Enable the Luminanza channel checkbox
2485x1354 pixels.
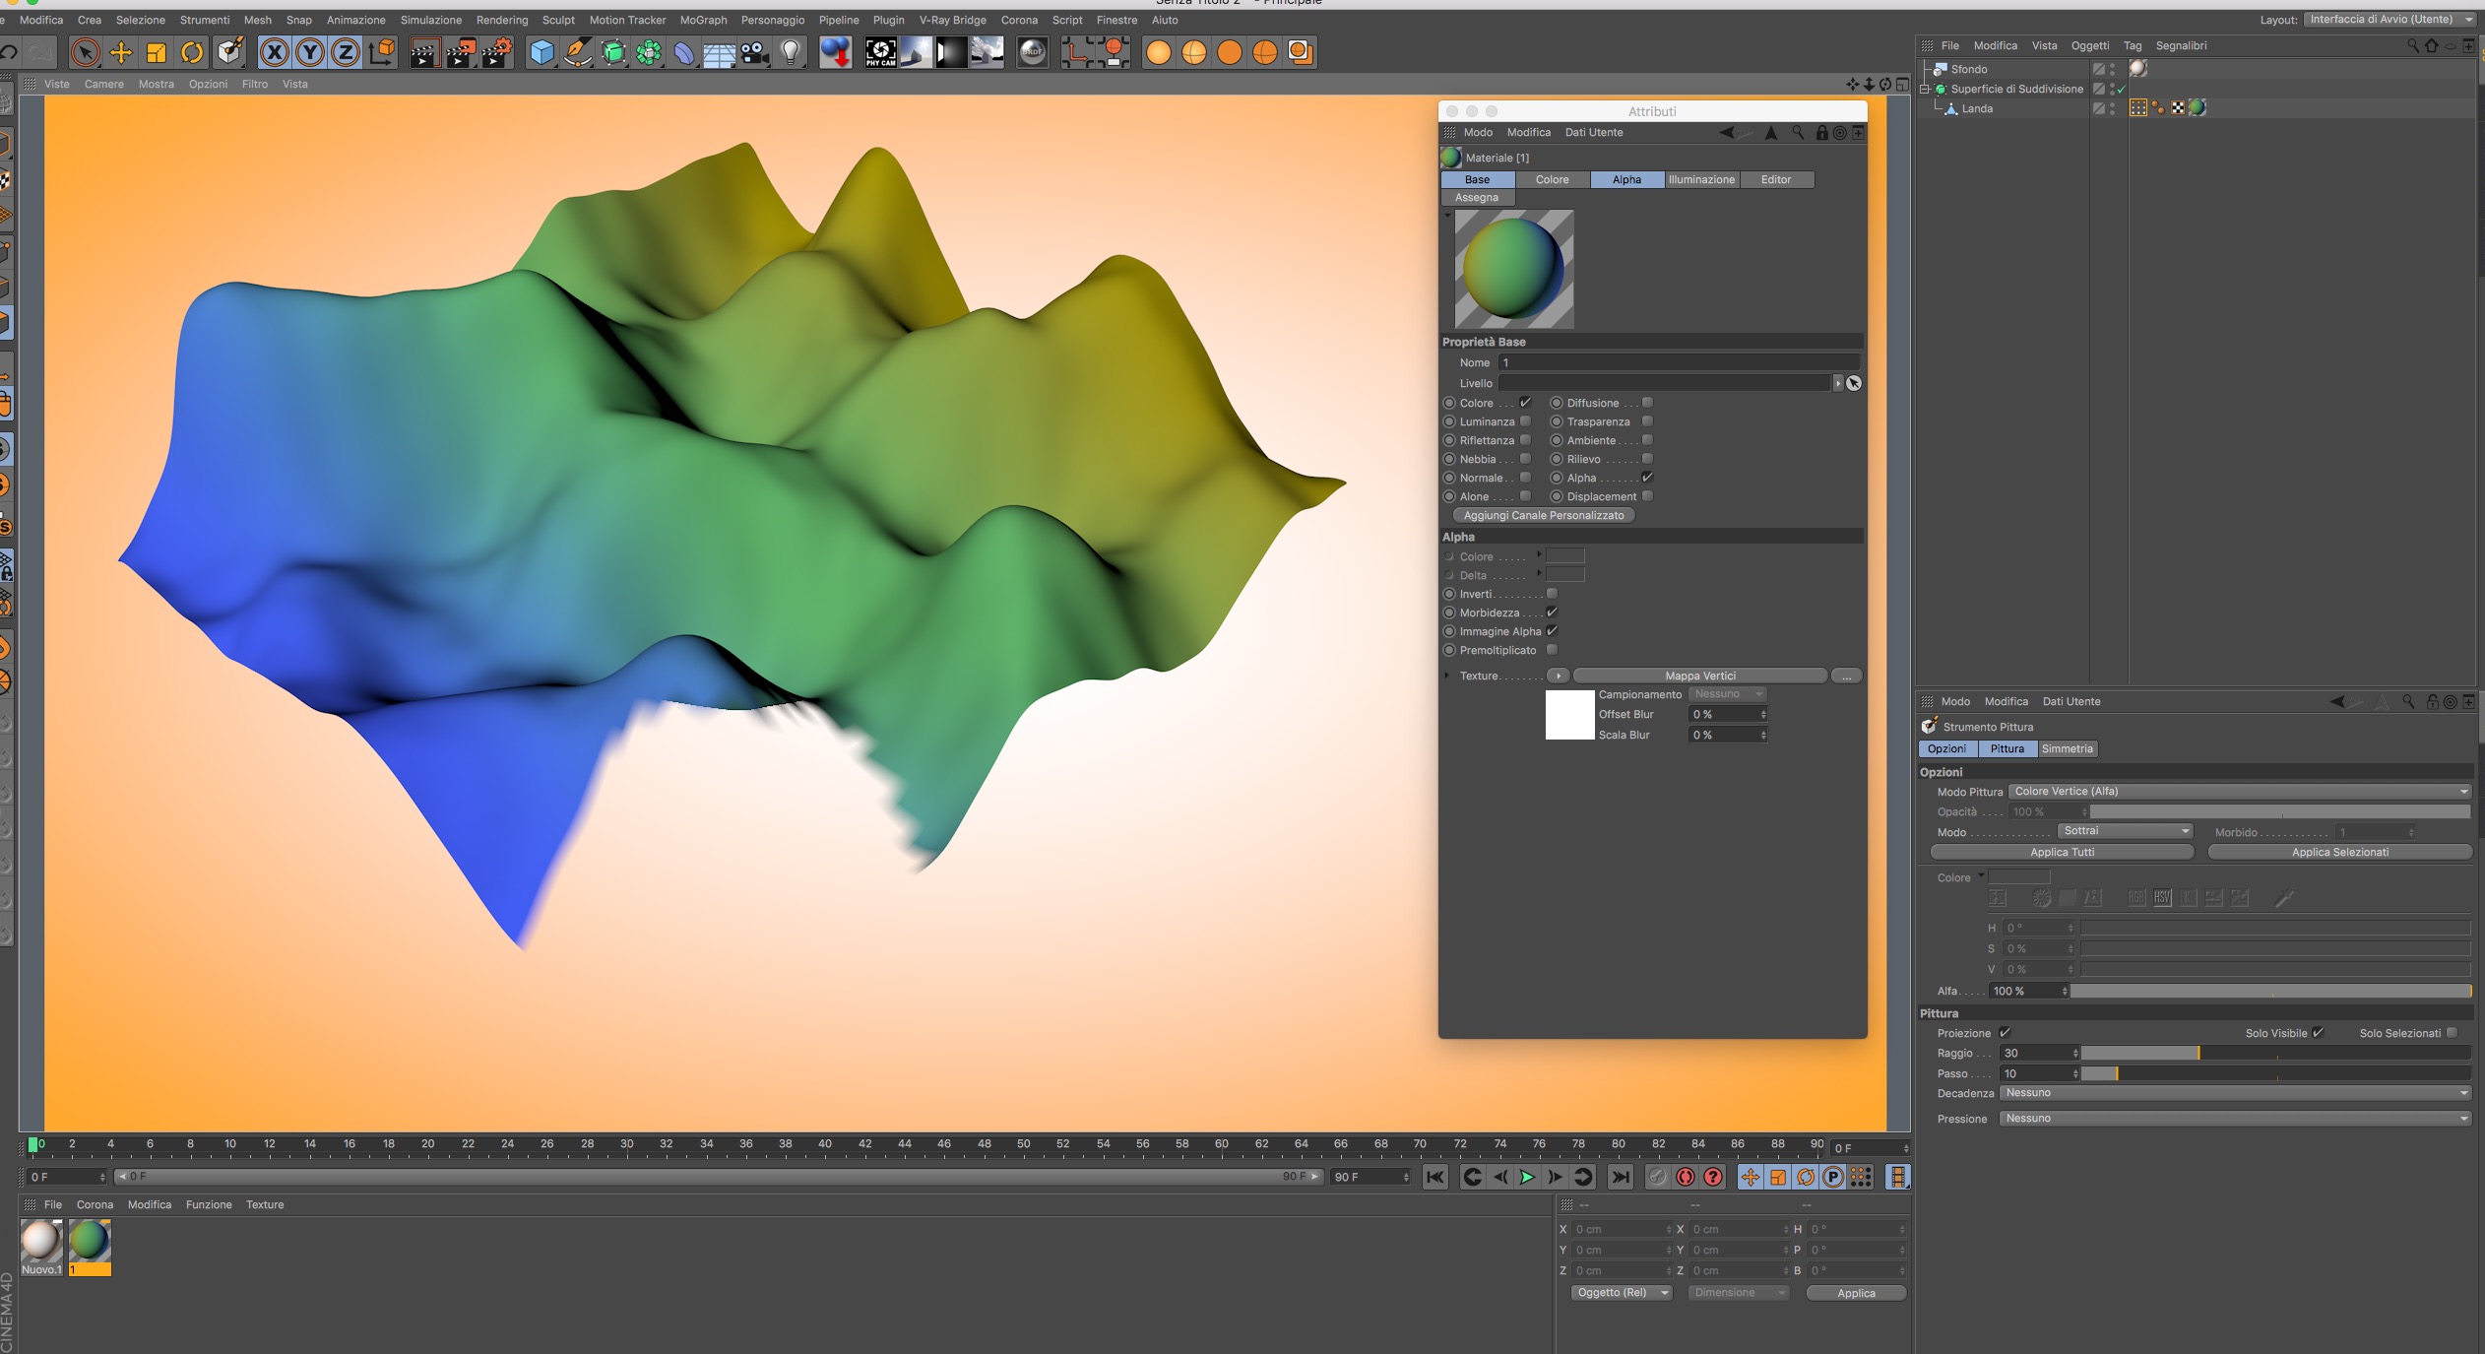point(1525,421)
